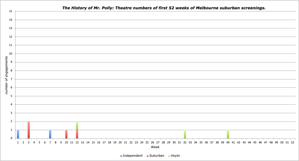299x161 pixels.
Task: Click the x-axis label 26
Action: click(152, 142)
